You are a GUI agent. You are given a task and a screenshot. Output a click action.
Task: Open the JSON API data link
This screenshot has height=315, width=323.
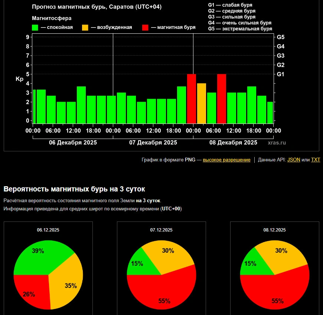pos(294,160)
